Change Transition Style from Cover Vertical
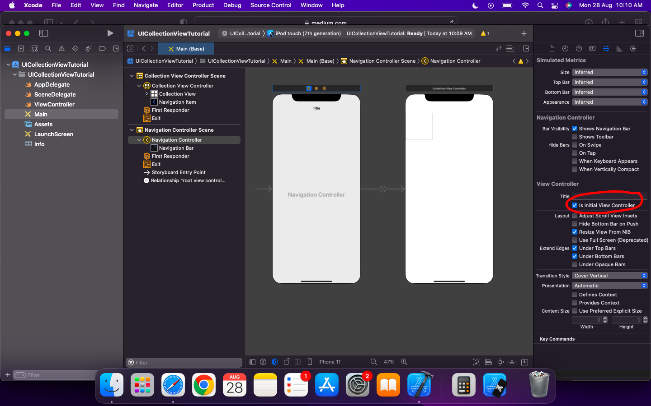This screenshot has height=406, width=651. click(x=609, y=276)
